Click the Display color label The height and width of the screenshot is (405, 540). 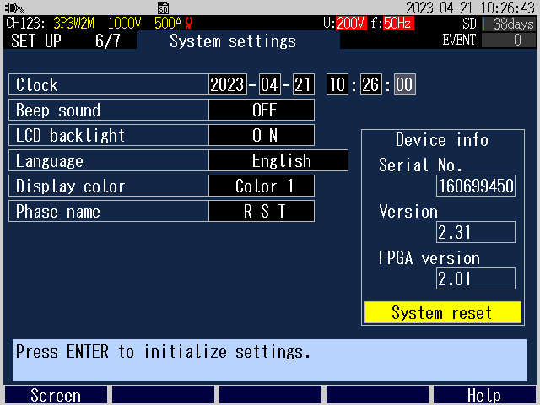click(70, 186)
